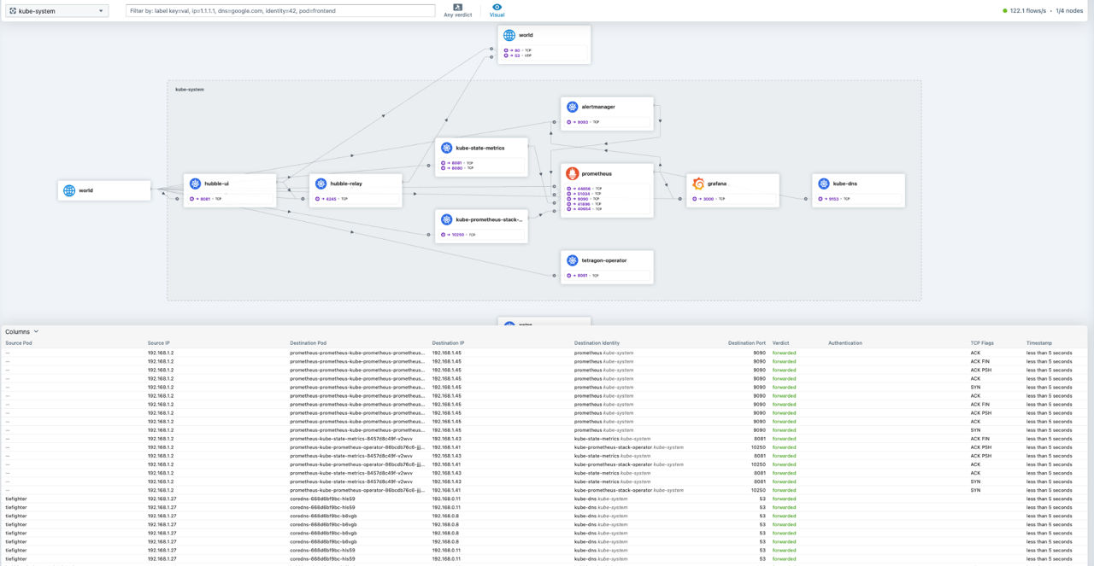Open the kube-system namespace dropdown
This screenshot has width=1094, height=566.
pyautogui.click(x=57, y=11)
